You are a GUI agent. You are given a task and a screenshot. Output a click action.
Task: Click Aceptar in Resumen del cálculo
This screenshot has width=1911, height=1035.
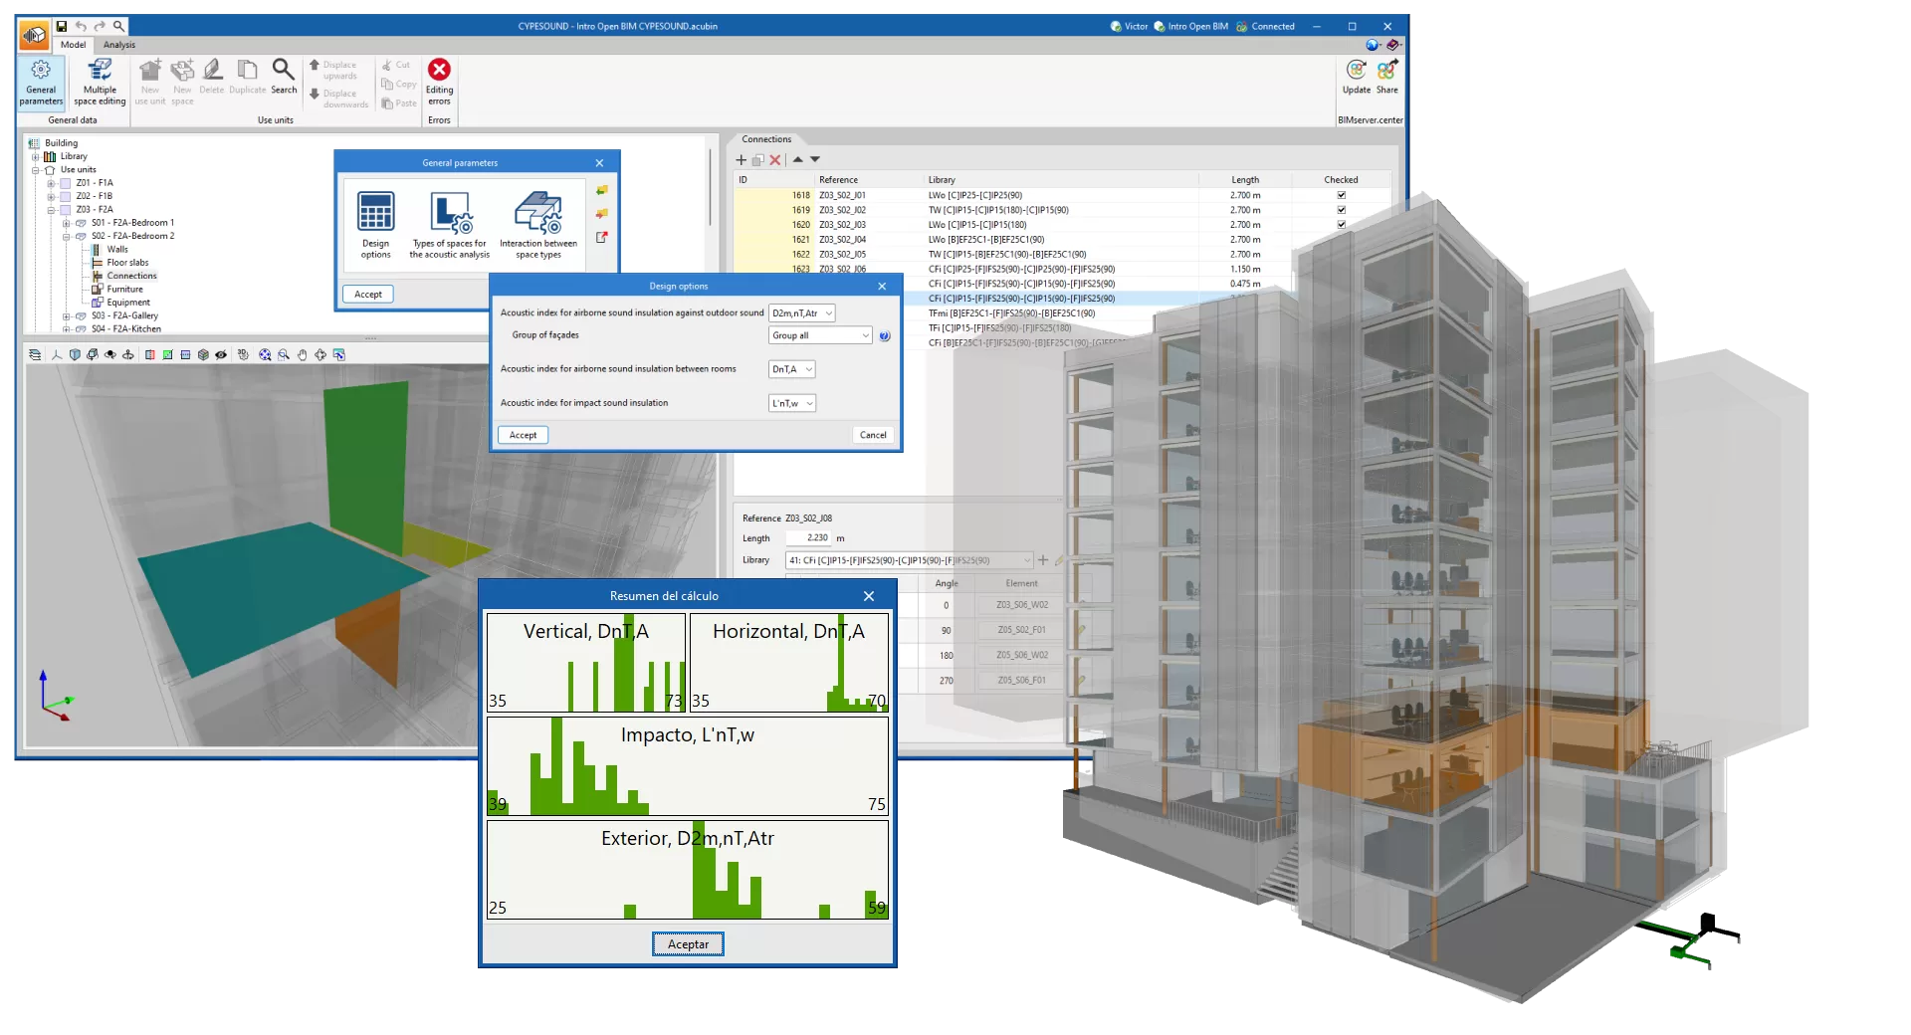click(x=688, y=944)
